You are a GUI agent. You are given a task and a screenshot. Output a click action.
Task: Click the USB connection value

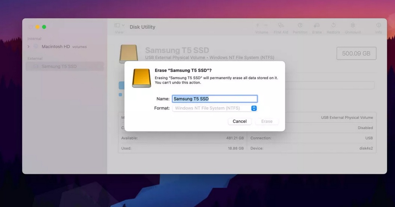tap(369, 138)
